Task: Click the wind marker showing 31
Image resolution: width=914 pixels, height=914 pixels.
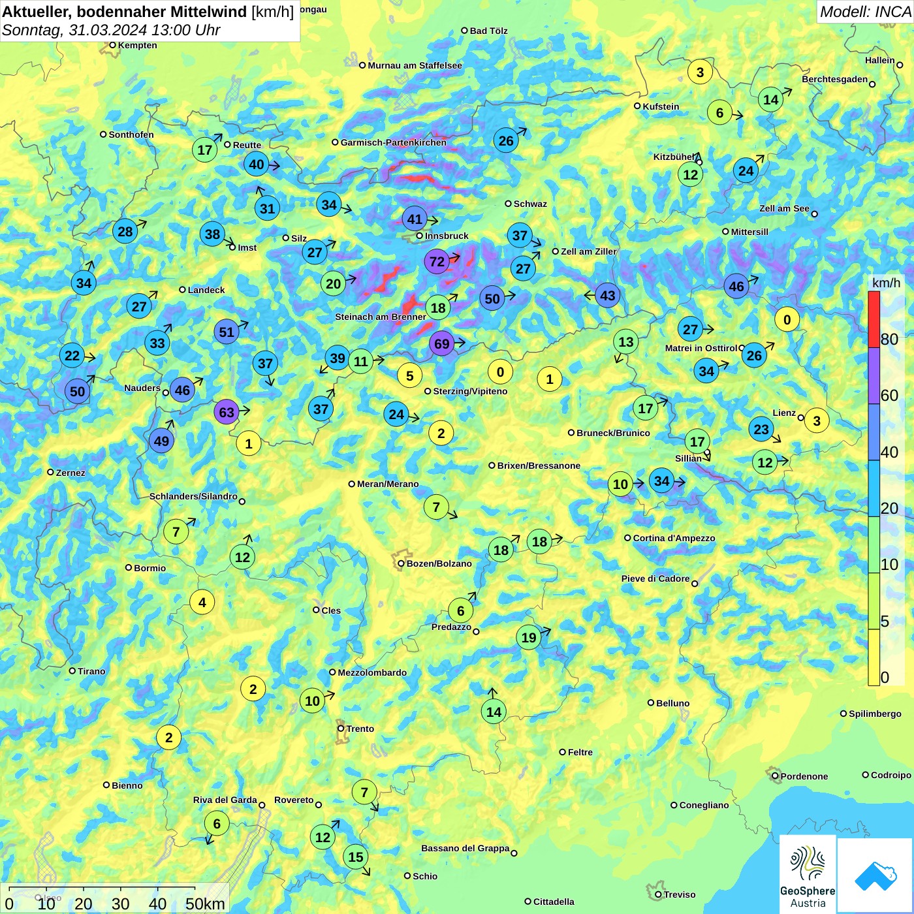Action: click(x=267, y=208)
